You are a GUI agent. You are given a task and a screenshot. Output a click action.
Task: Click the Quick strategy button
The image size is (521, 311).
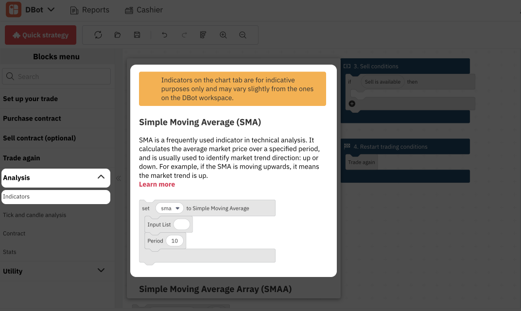coord(40,35)
